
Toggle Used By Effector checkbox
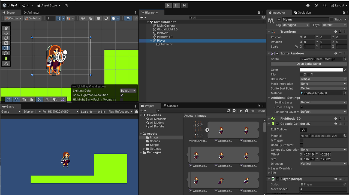click(302, 145)
